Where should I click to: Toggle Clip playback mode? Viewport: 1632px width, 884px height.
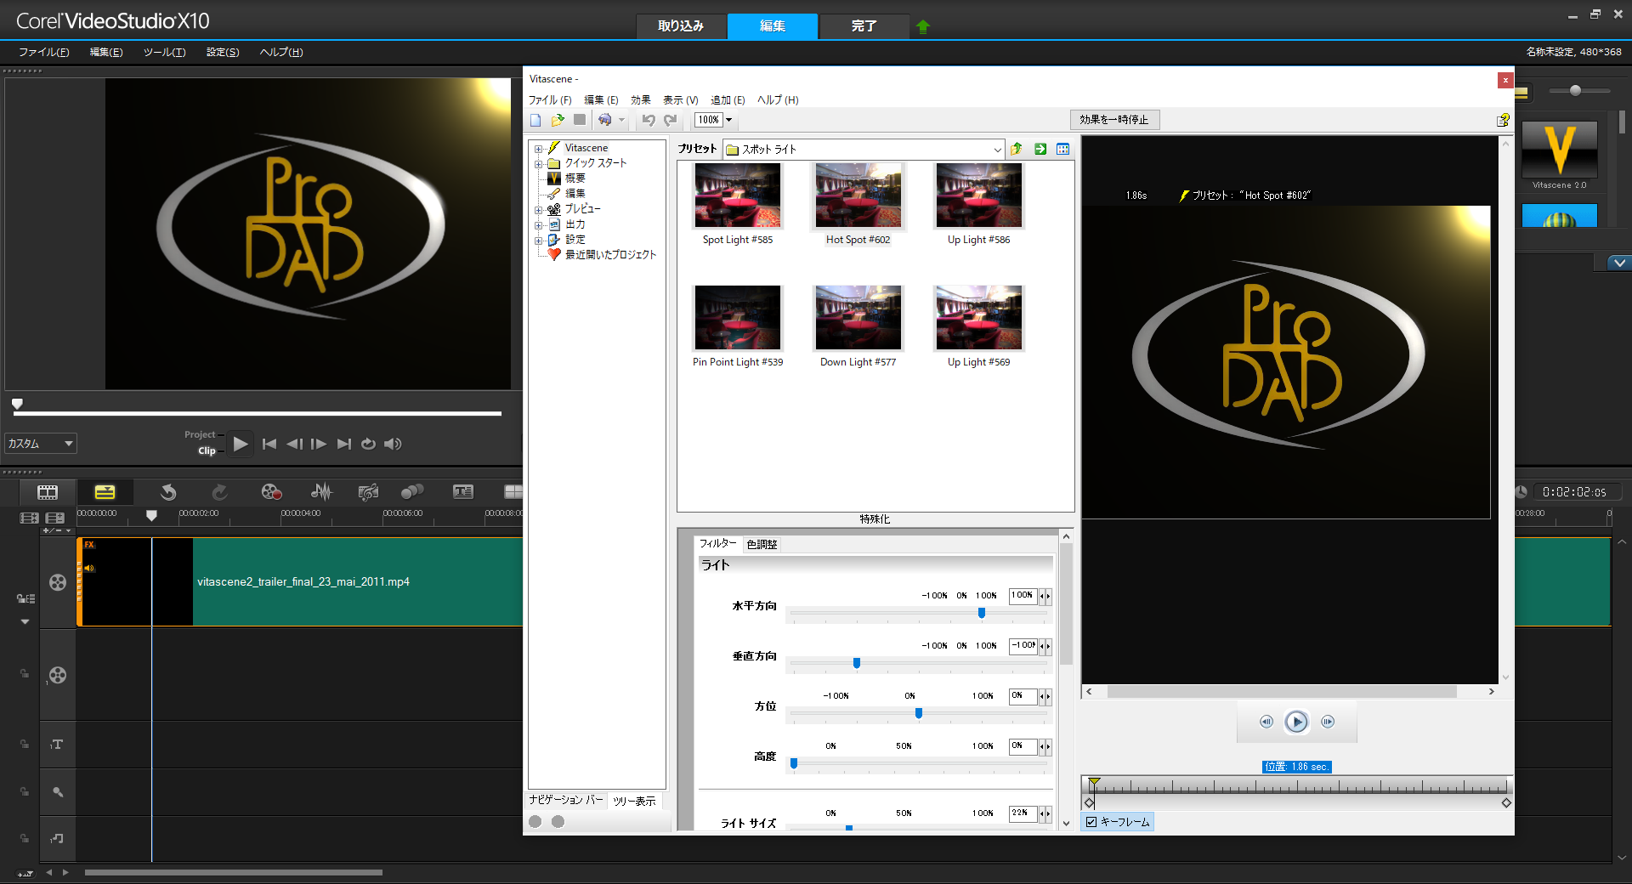coord(207,450)
